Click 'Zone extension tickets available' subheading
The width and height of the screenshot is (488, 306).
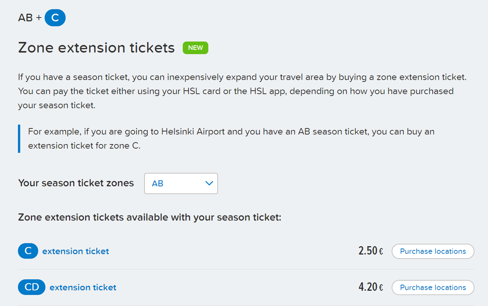[150, 217]
